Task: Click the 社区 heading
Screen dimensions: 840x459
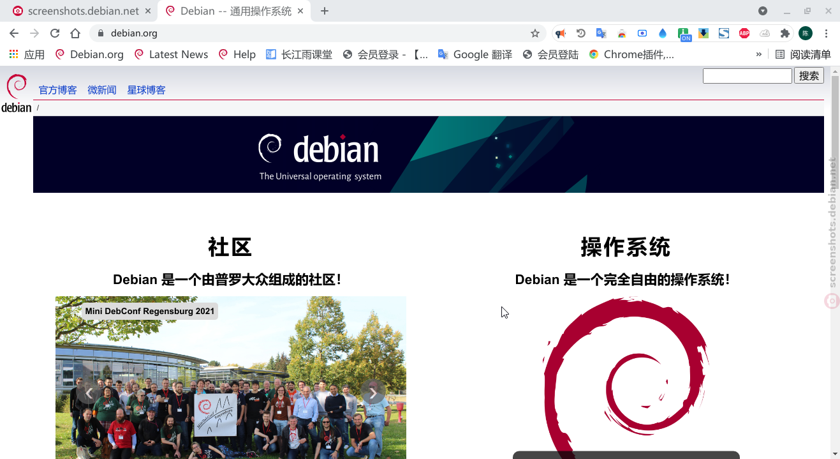Action: 230,247
